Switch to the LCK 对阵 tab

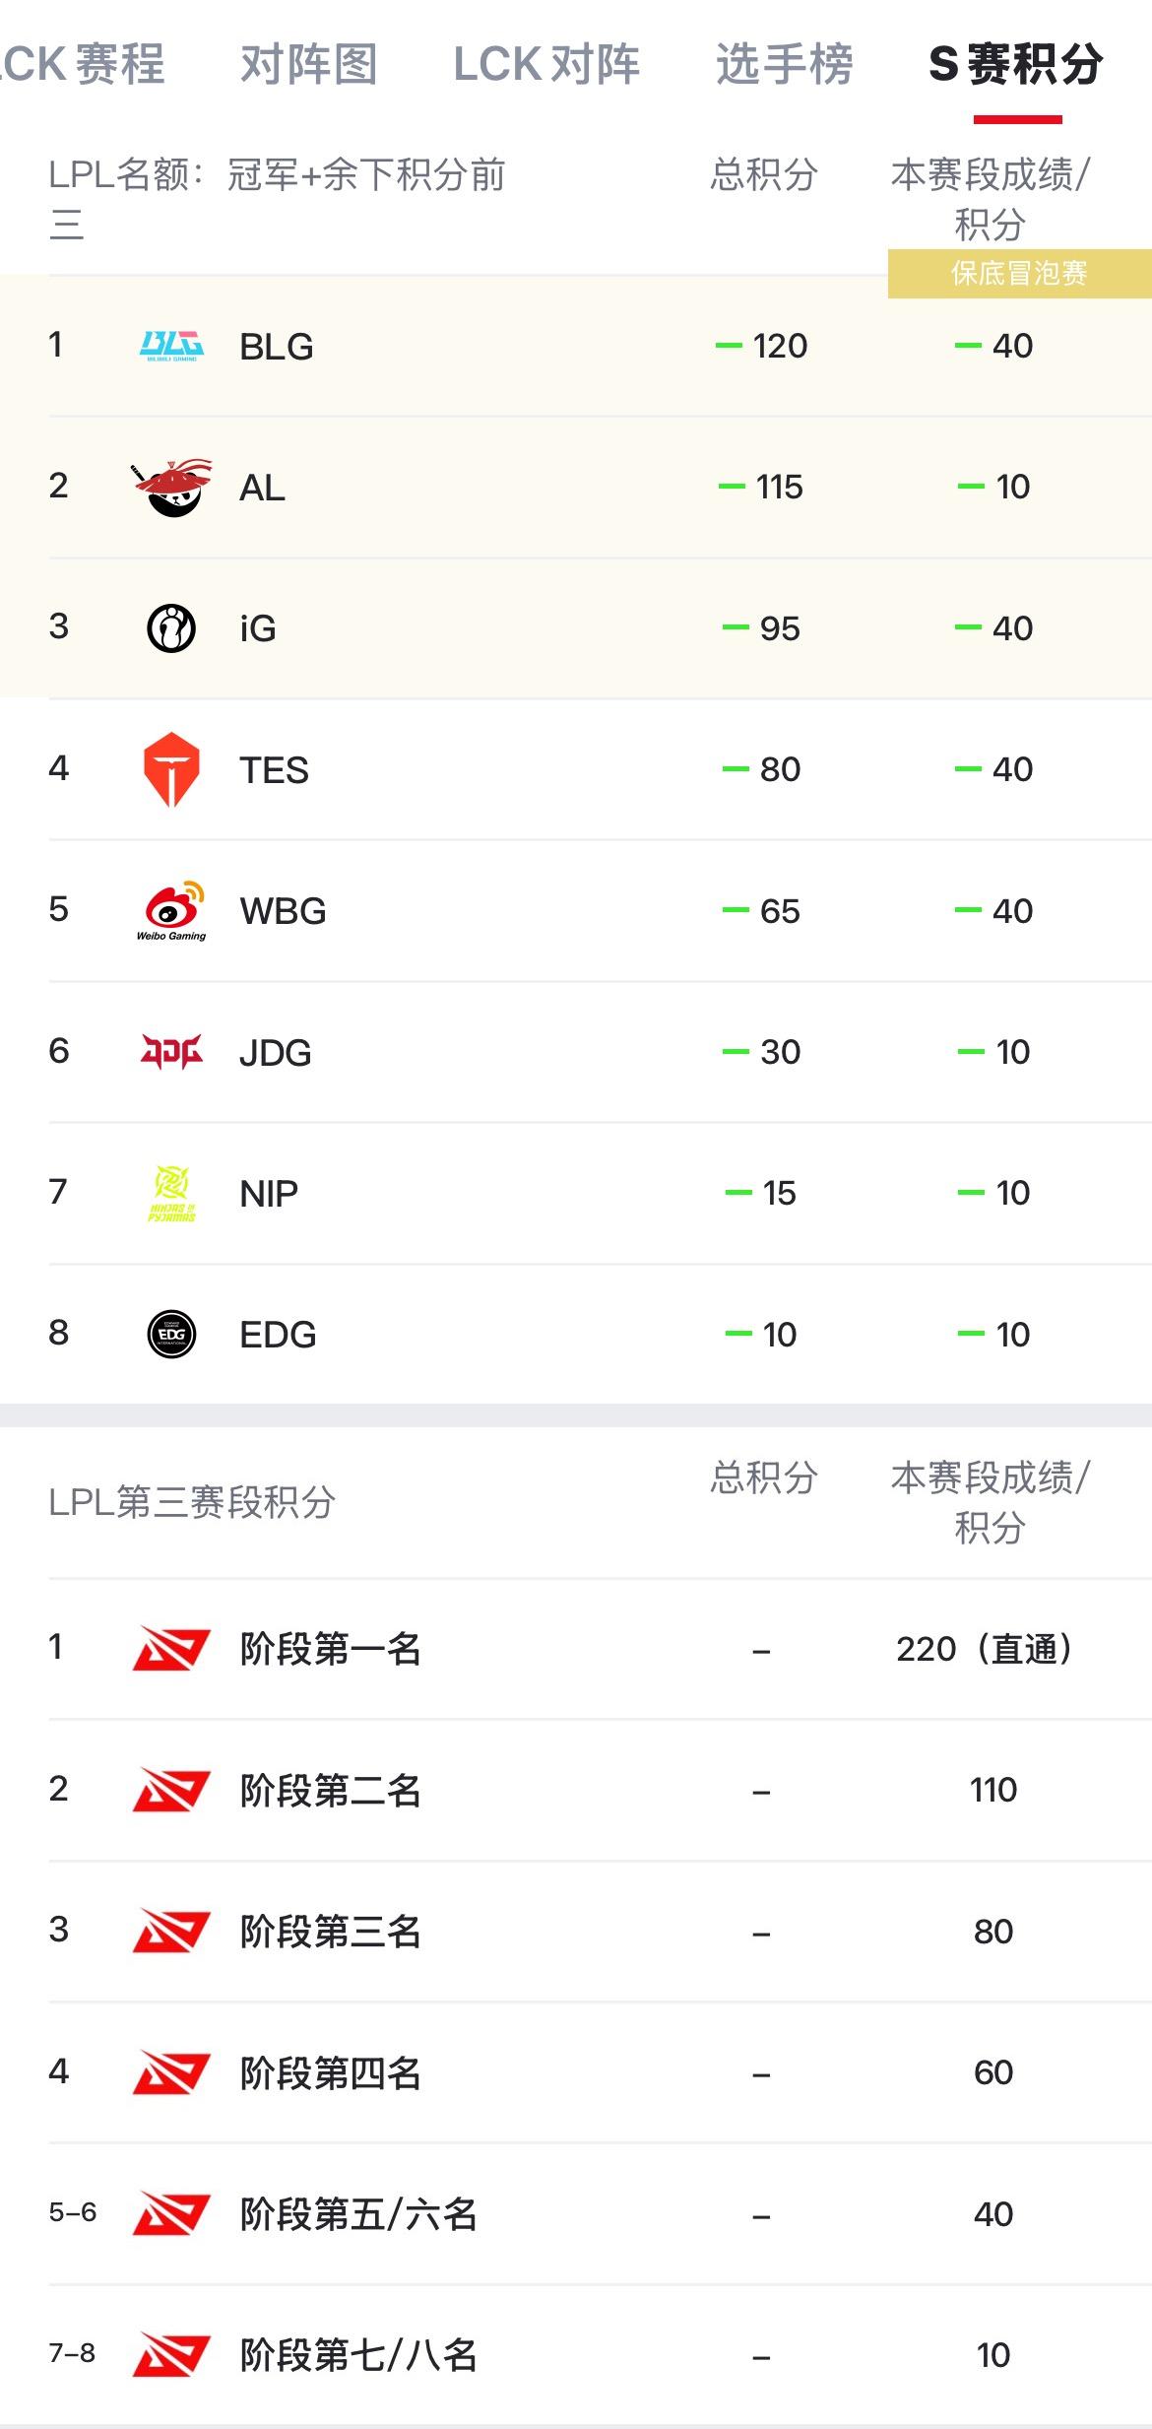pos(546,64)
